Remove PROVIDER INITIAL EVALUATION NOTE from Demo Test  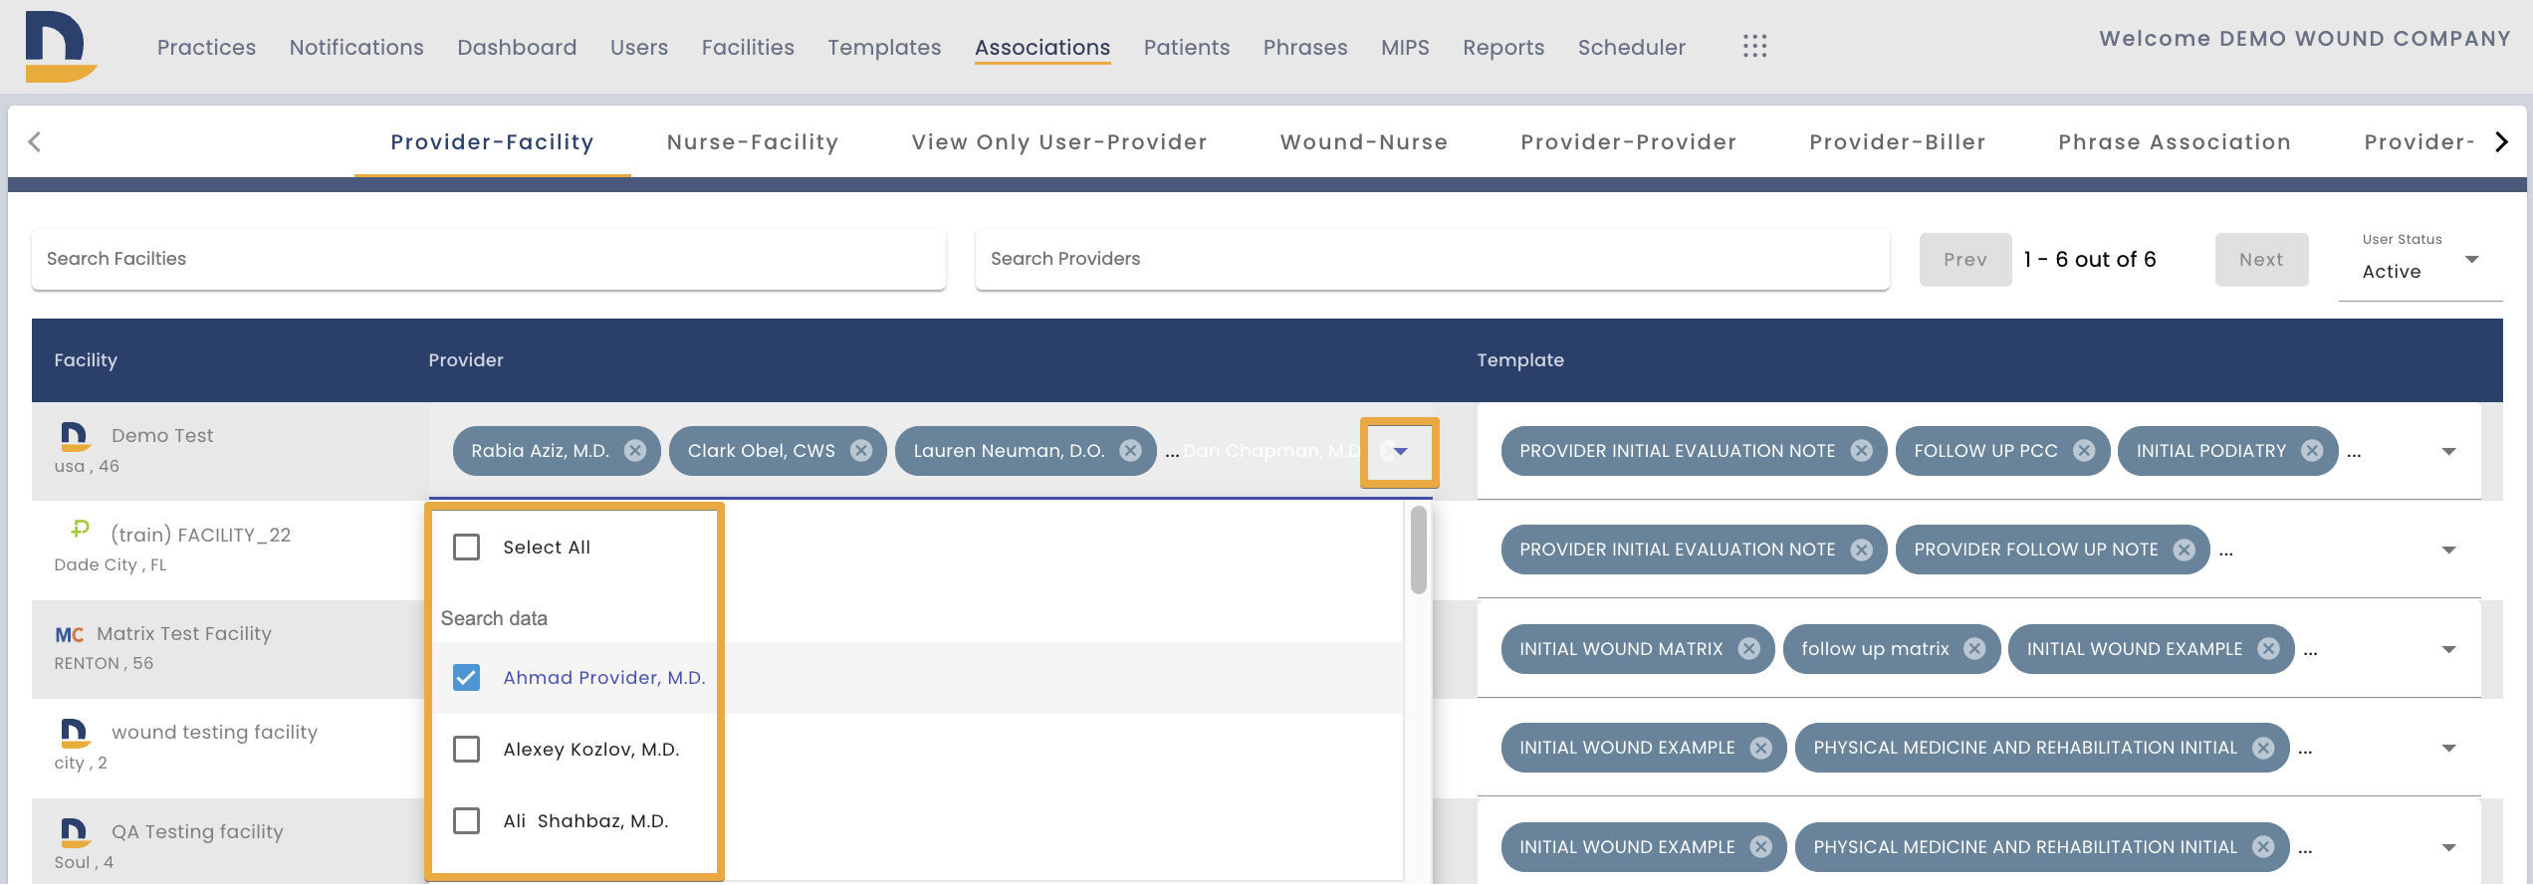pos(1861,451)
